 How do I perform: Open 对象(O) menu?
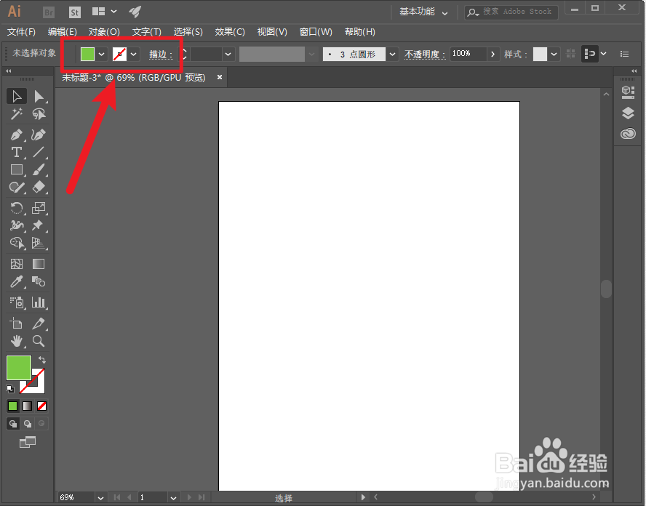[x=104, y=32]
